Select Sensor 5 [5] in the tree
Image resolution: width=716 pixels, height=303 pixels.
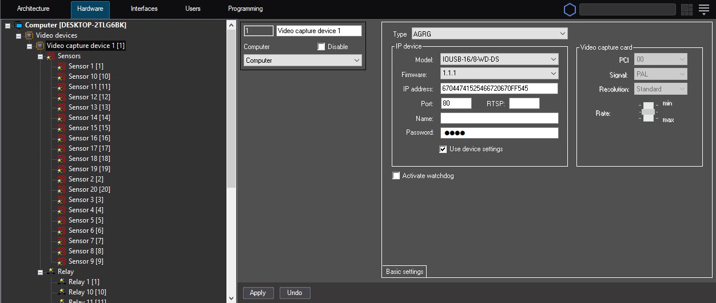[86, 220]
